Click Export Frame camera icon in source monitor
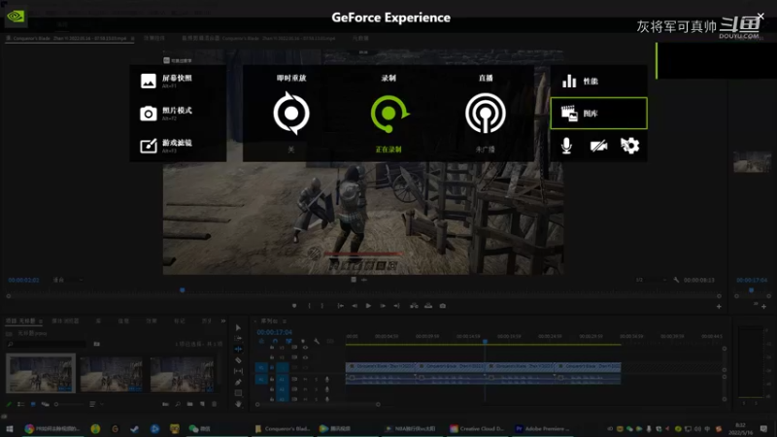The width and height of the screenshot is (777, 437). (443, 306)
